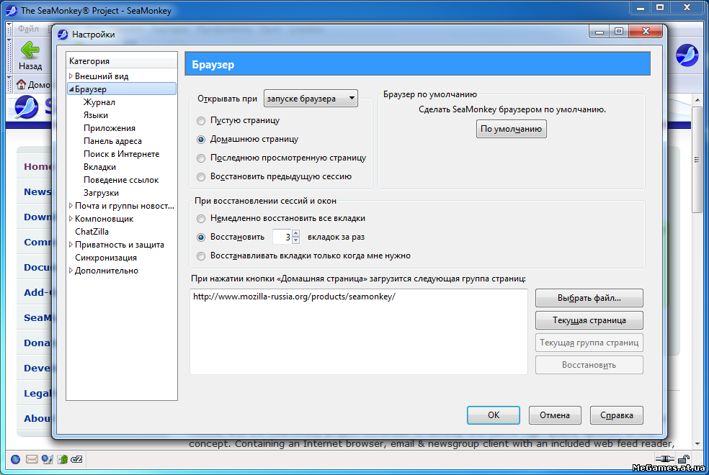Select Поведение ссылок in category tree
Screen dimensions: 709x475
coord(121,180)
